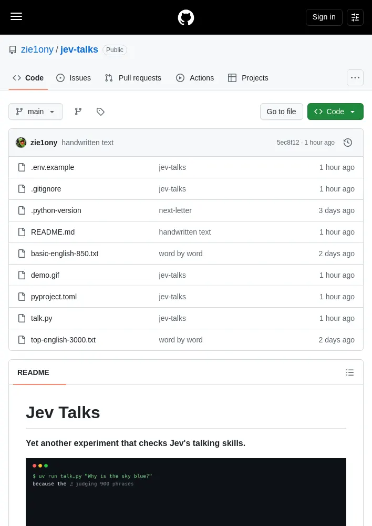Open the README outline list icon
This screenshot has height=526, width=372.
pyautogui.click(x=350, y=372)
